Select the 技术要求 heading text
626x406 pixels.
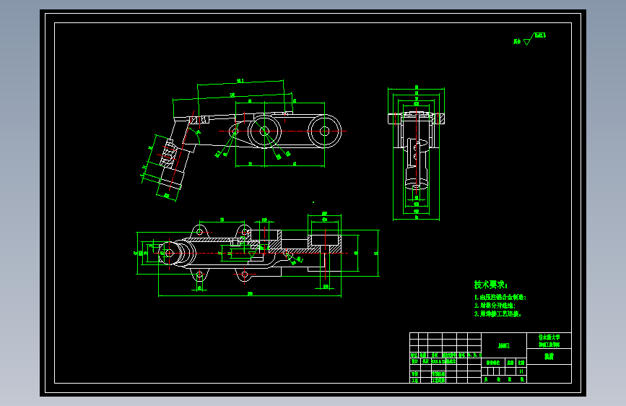490,285
